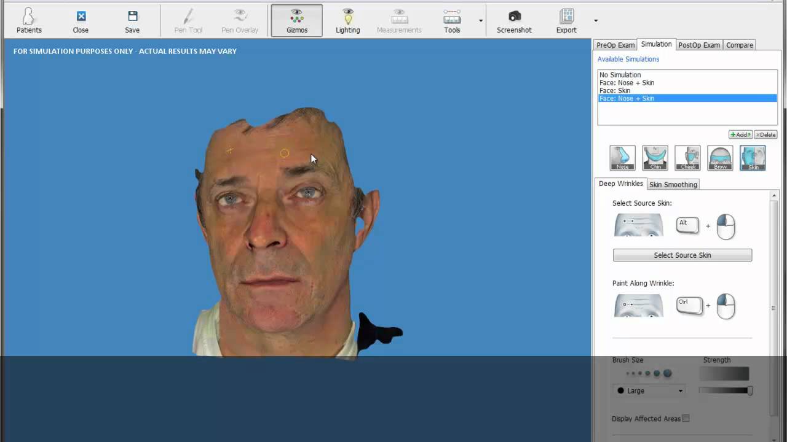Viewport: 787px width, 442px height.
Task: Switch to the Simulation tab
Action: [656, 44]
